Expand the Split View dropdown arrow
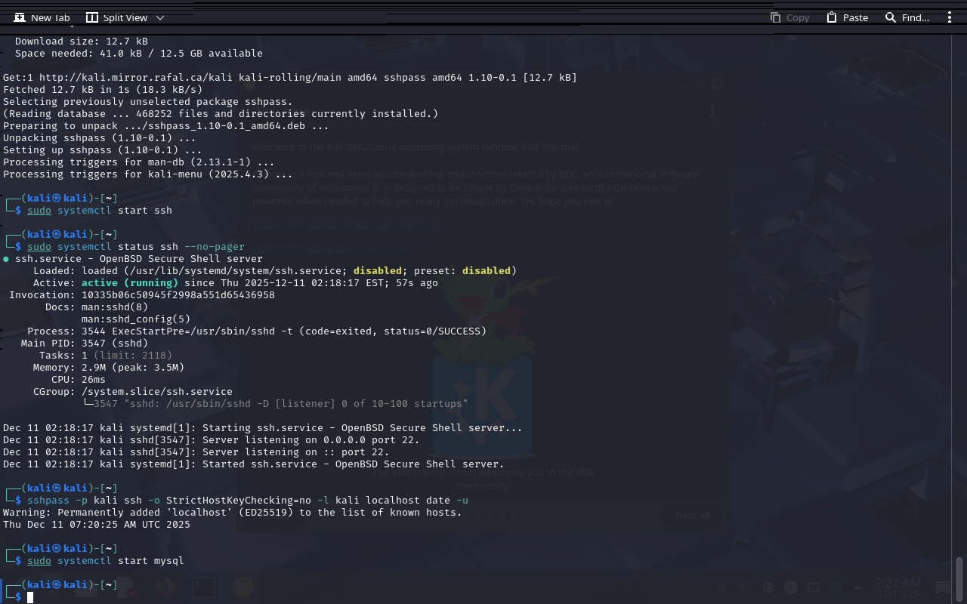 click(159, 17)
